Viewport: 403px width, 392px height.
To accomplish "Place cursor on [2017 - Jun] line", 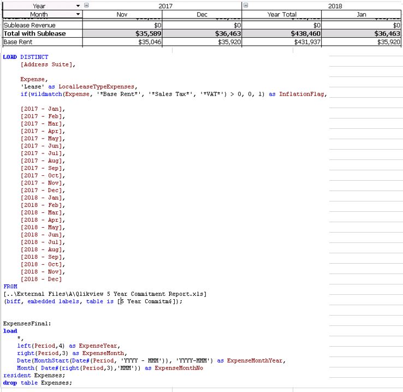I will click(x=43, y=146).
